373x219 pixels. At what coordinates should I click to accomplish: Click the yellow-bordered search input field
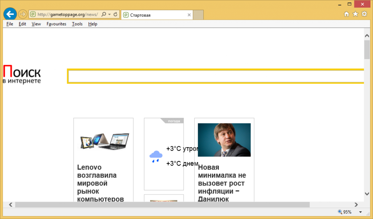point(215,76)
